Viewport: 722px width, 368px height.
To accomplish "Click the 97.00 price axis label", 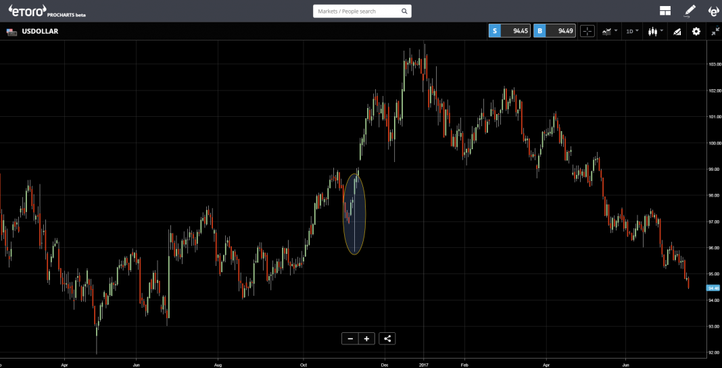I will 714,221.
